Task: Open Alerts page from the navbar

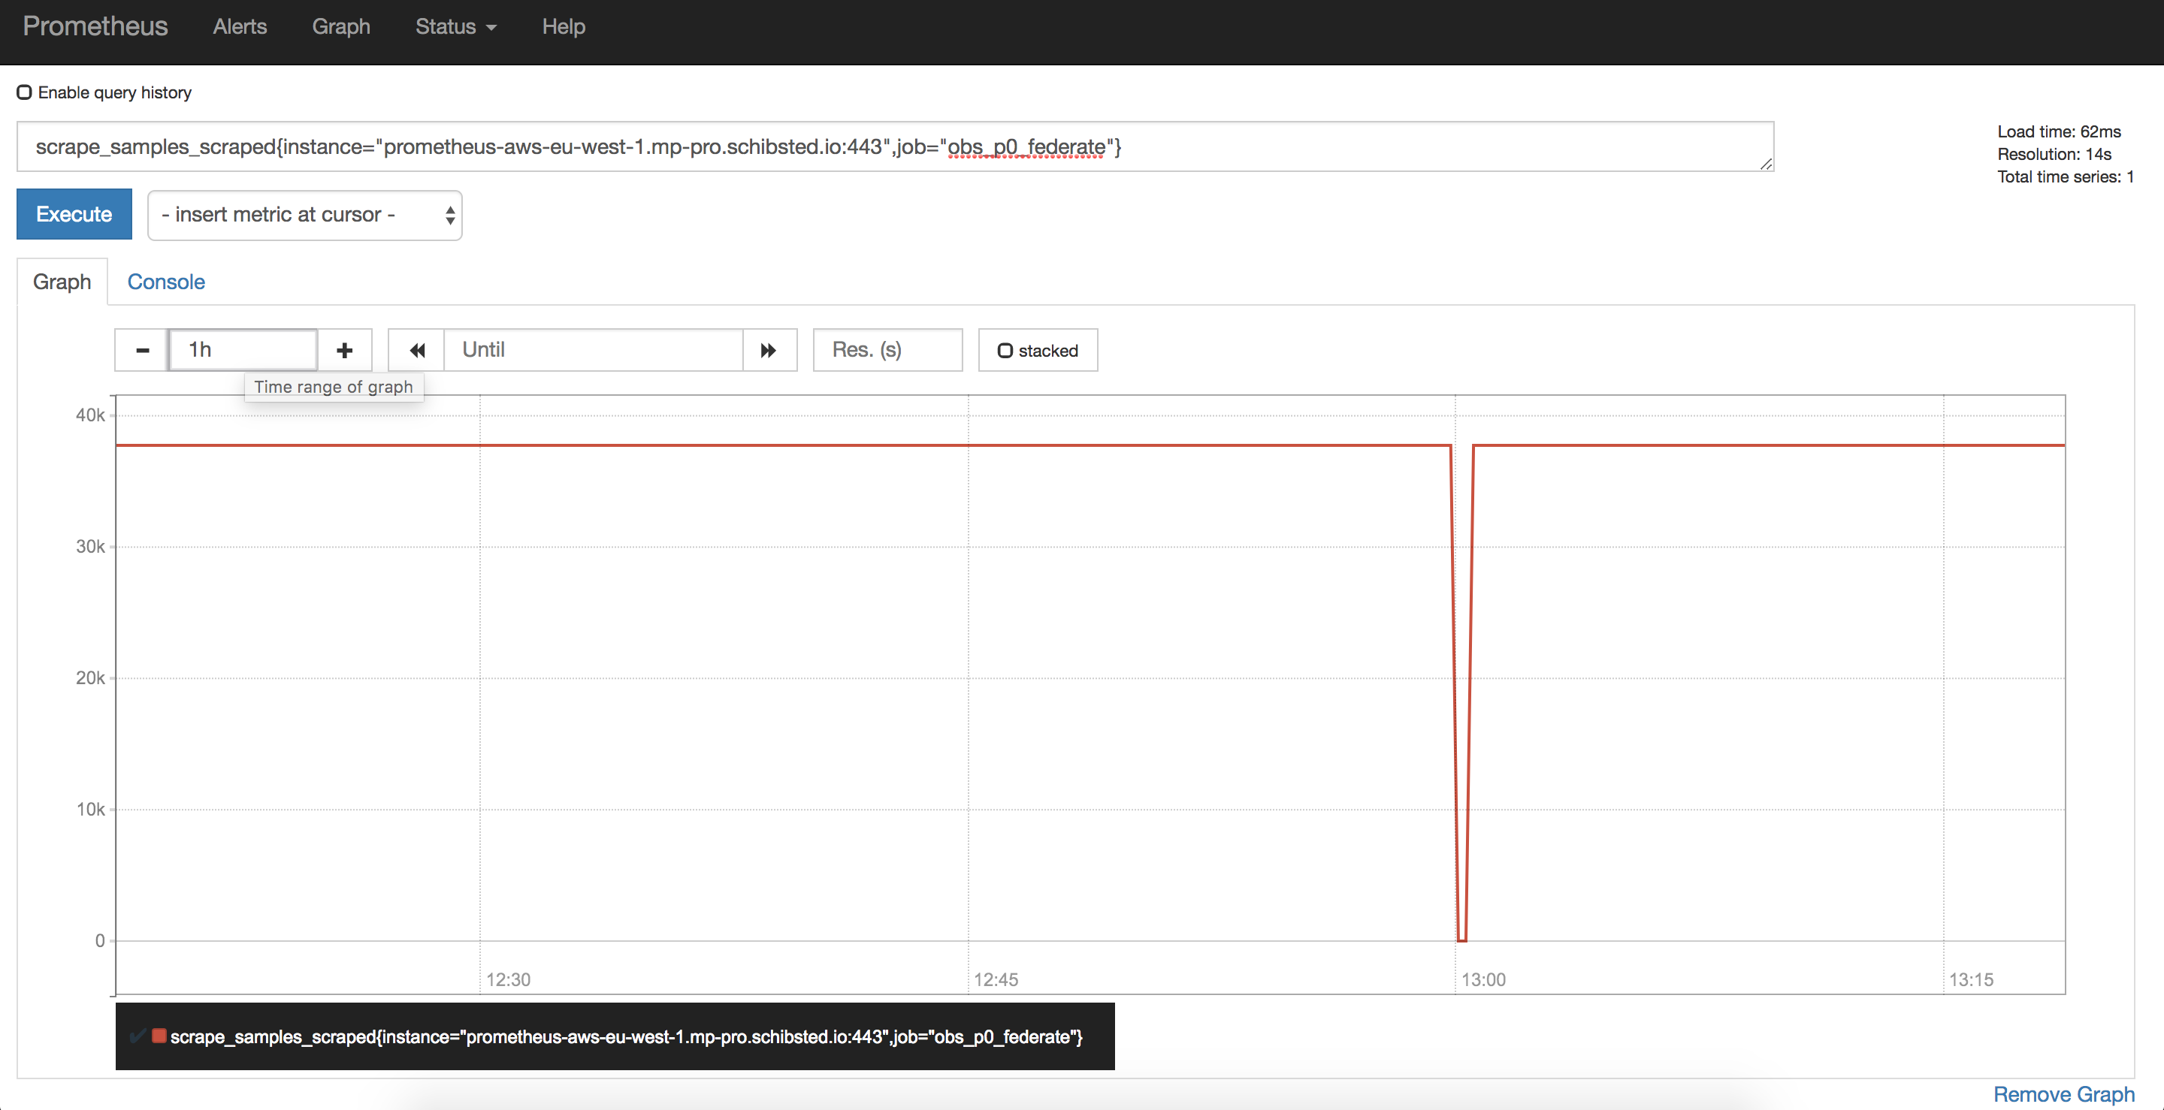Action: click(240, 27)
